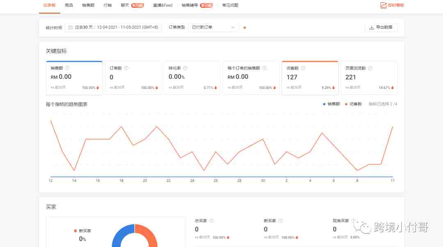
Task: Toggle the 页面浏览数 metric card
Action: coord(369,78)
